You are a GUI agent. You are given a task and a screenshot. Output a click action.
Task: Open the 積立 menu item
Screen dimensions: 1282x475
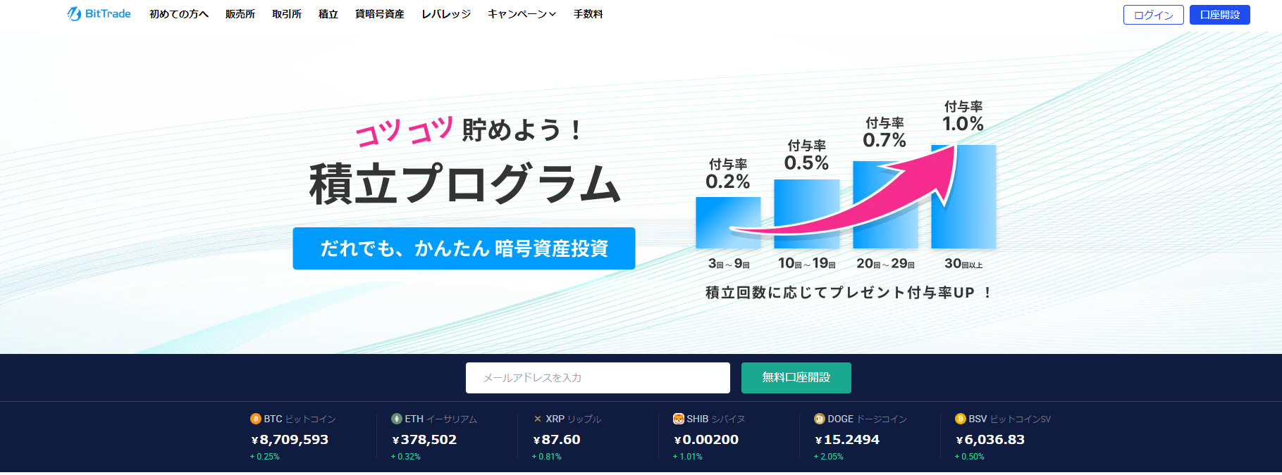(x=328, y=14)
